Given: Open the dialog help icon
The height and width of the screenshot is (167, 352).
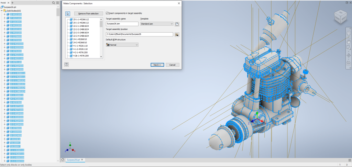Looking at the screenshot, I should [66, 64].
